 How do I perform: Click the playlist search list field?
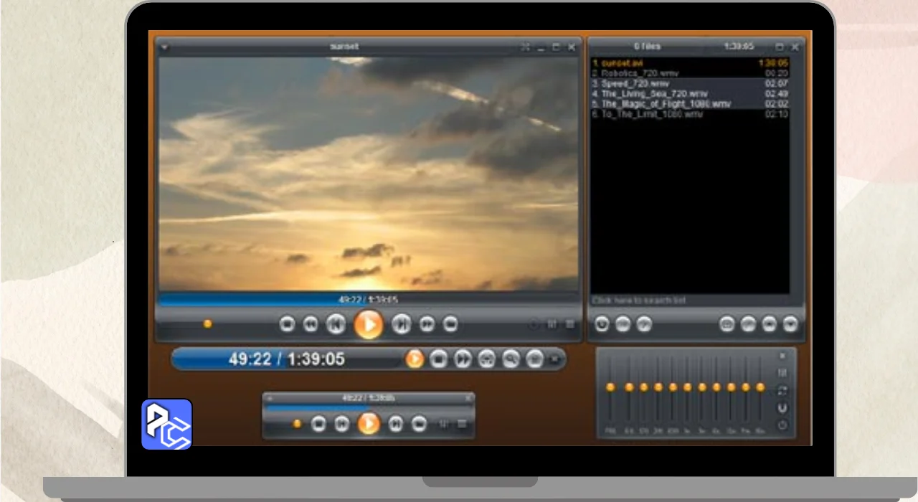(x=688, y=300)
